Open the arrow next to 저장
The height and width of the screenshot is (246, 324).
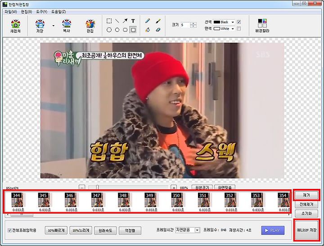click(53, 26)
